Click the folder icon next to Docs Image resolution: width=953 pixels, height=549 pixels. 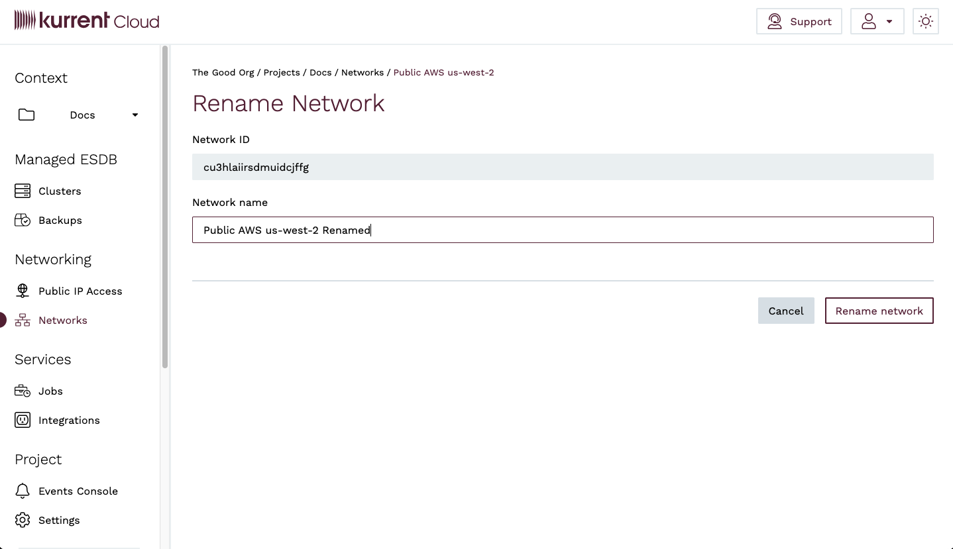[26, 114]
